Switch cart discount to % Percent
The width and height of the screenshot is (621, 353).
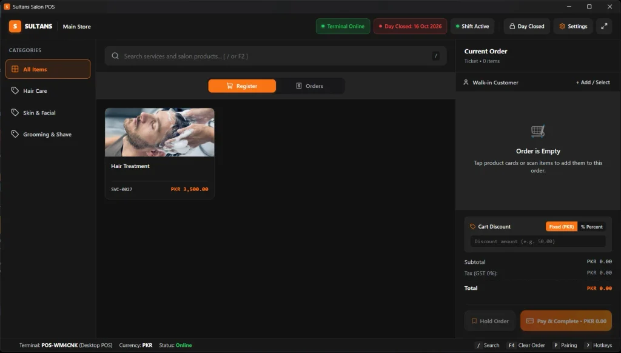point(592,227)
